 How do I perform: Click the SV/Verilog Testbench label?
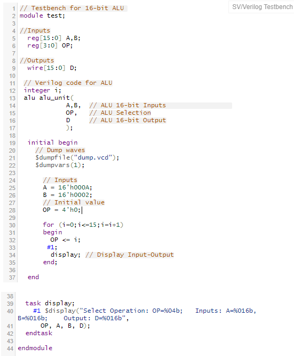[x=262, y=7]
